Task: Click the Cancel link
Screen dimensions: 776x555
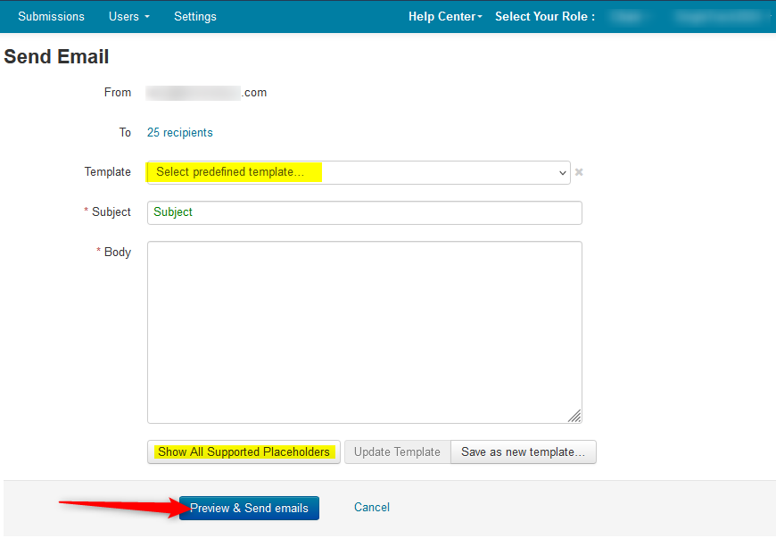Action: click(371, 507)
